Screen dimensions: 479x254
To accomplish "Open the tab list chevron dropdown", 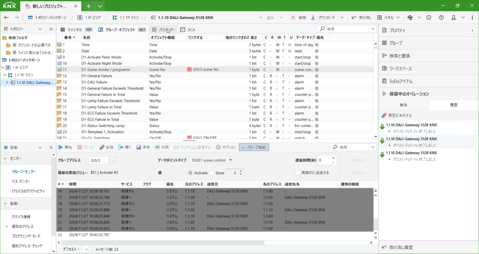I will pos(100,6).
